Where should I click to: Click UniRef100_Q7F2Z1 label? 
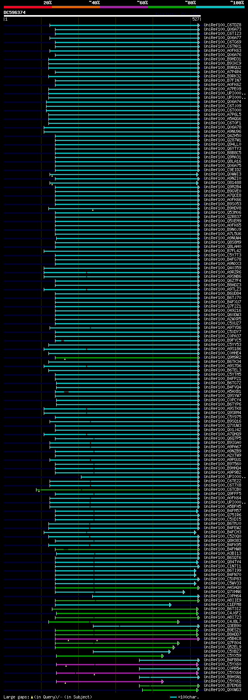tap(222, 306)
